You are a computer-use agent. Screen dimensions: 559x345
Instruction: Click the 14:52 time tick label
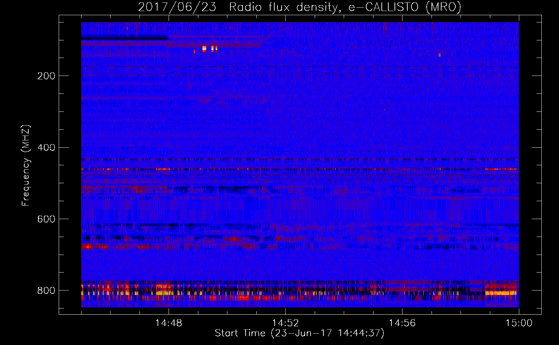(285, 323)
